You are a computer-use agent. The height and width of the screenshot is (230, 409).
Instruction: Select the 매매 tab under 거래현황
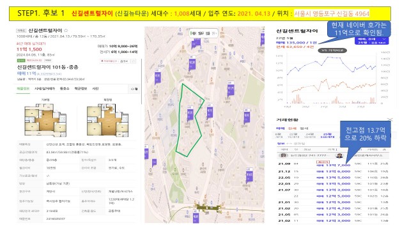pos(280,128)
